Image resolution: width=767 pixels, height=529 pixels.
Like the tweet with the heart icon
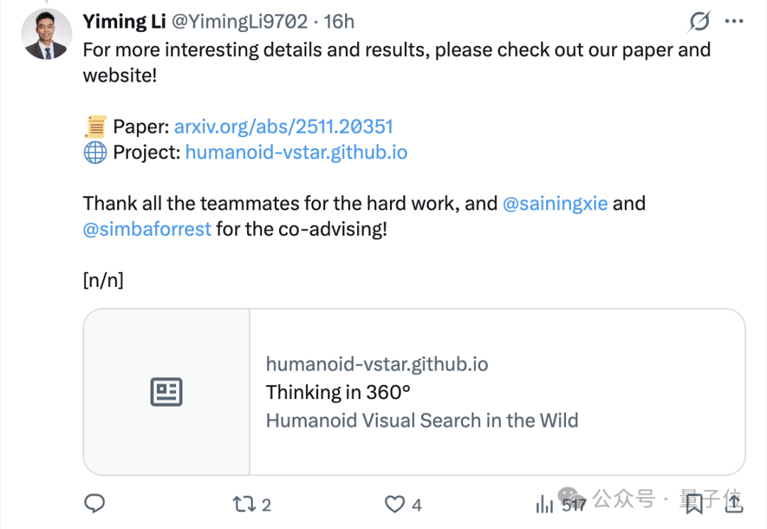(394, 504)
